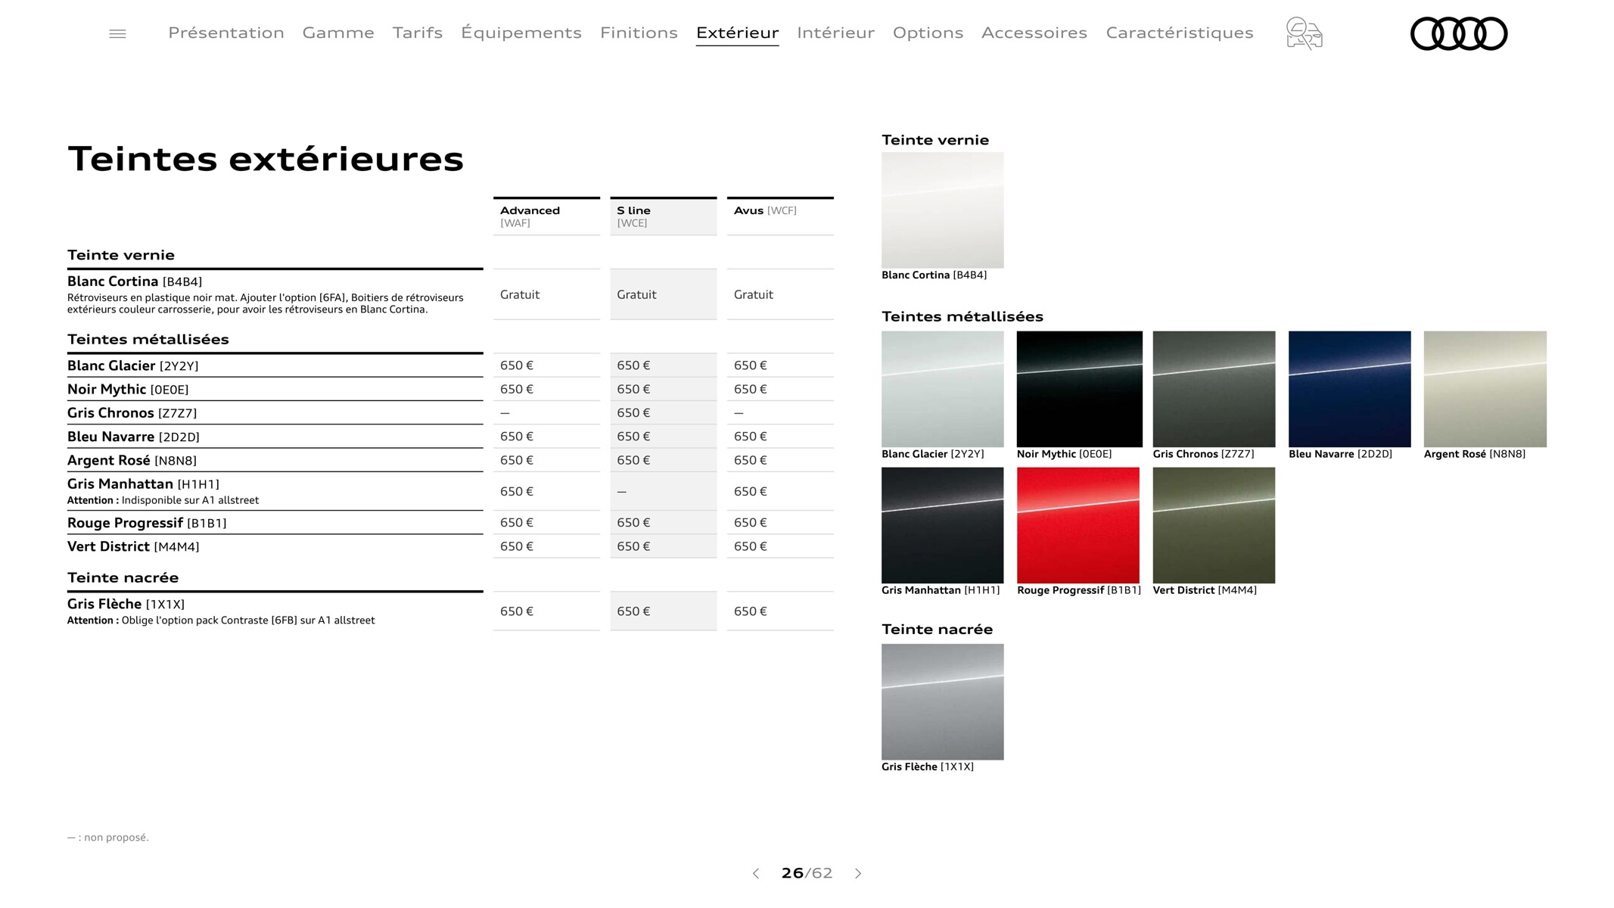The height and width of the screenshot is (908, 1614).
Task: Click the Bleu Navarre color swatch
Action: click(1349, 389)
